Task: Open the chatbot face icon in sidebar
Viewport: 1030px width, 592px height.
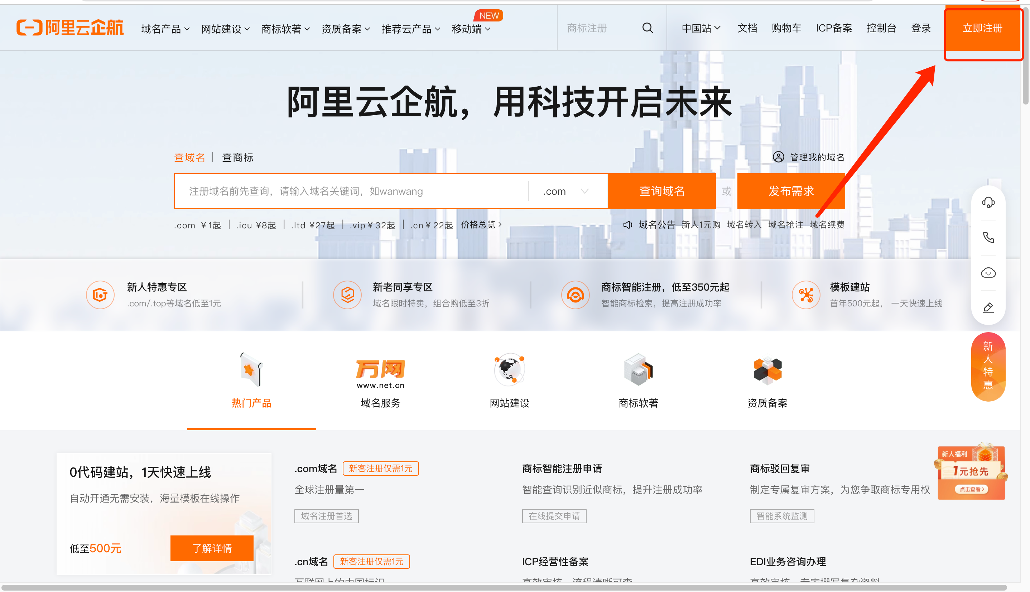Action: [988, 272]
